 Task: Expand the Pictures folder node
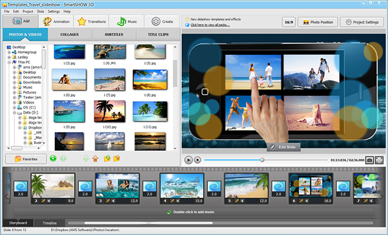(x=14, y=92)
